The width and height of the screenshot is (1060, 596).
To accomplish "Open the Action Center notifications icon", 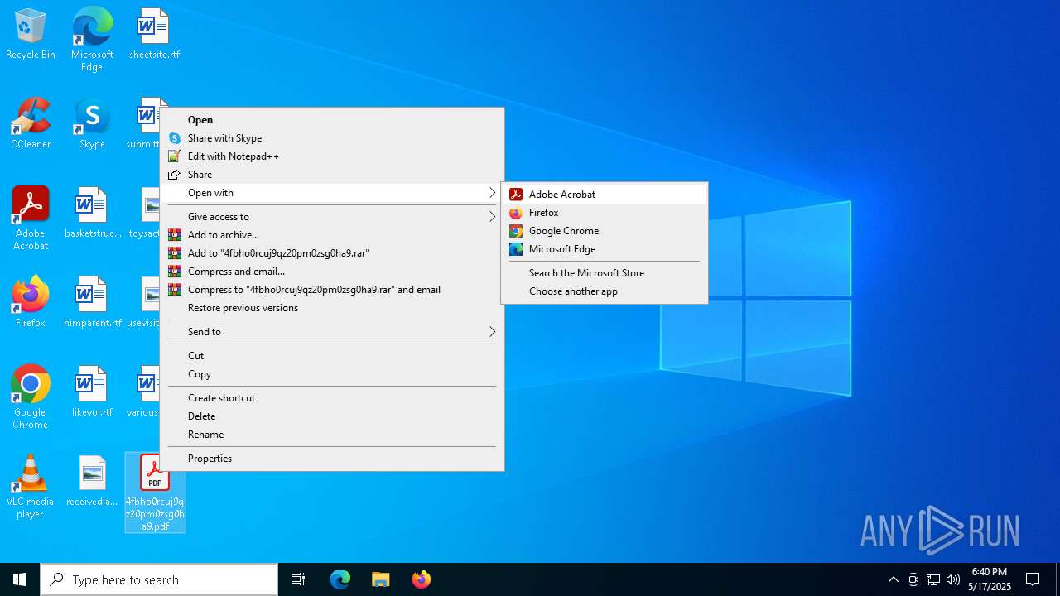I will [1033, 579].
